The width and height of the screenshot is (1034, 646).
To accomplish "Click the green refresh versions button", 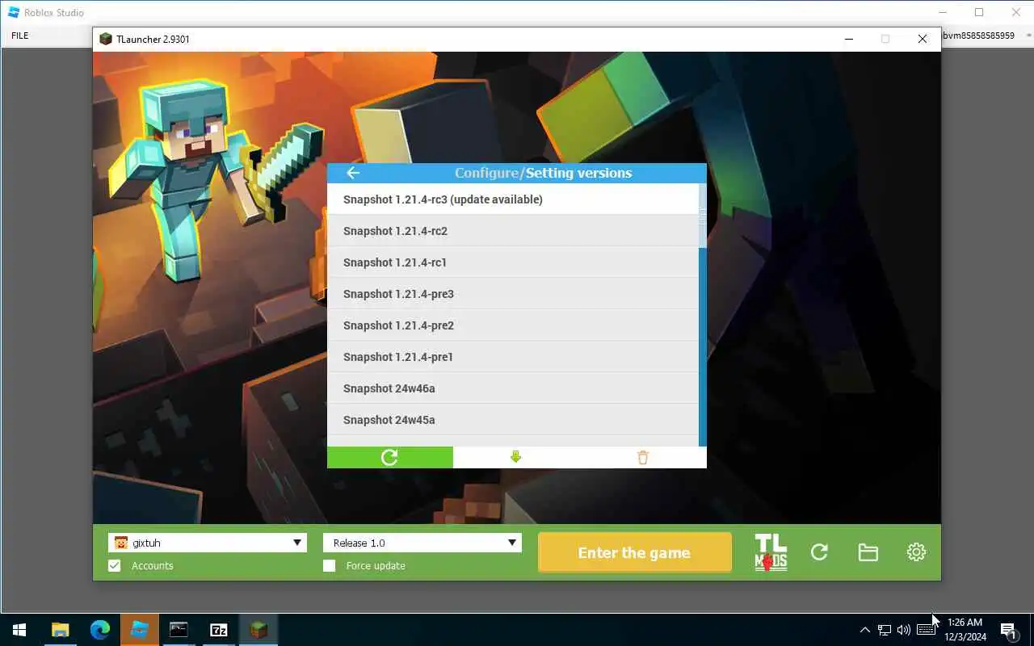I will pos(390,457).
